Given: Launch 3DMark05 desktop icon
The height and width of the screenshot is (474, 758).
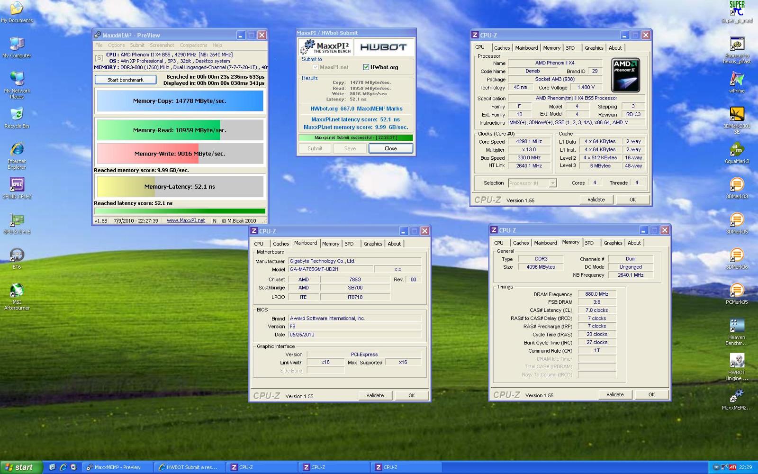Looking at the screenshot, I should (x=737, y=223).
